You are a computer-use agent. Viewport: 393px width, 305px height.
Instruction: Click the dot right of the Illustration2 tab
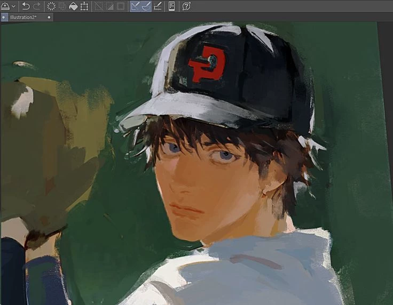point(49,17)
